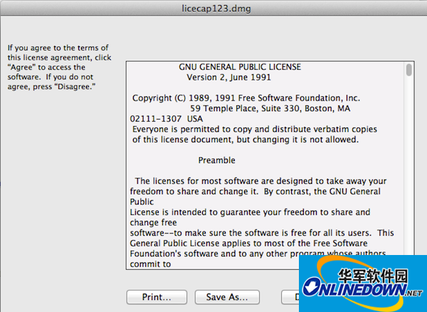Click the license text scrollbar thumb

tap(408, 70)
